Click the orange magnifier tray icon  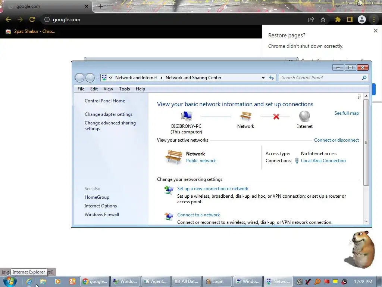[317, 282]
